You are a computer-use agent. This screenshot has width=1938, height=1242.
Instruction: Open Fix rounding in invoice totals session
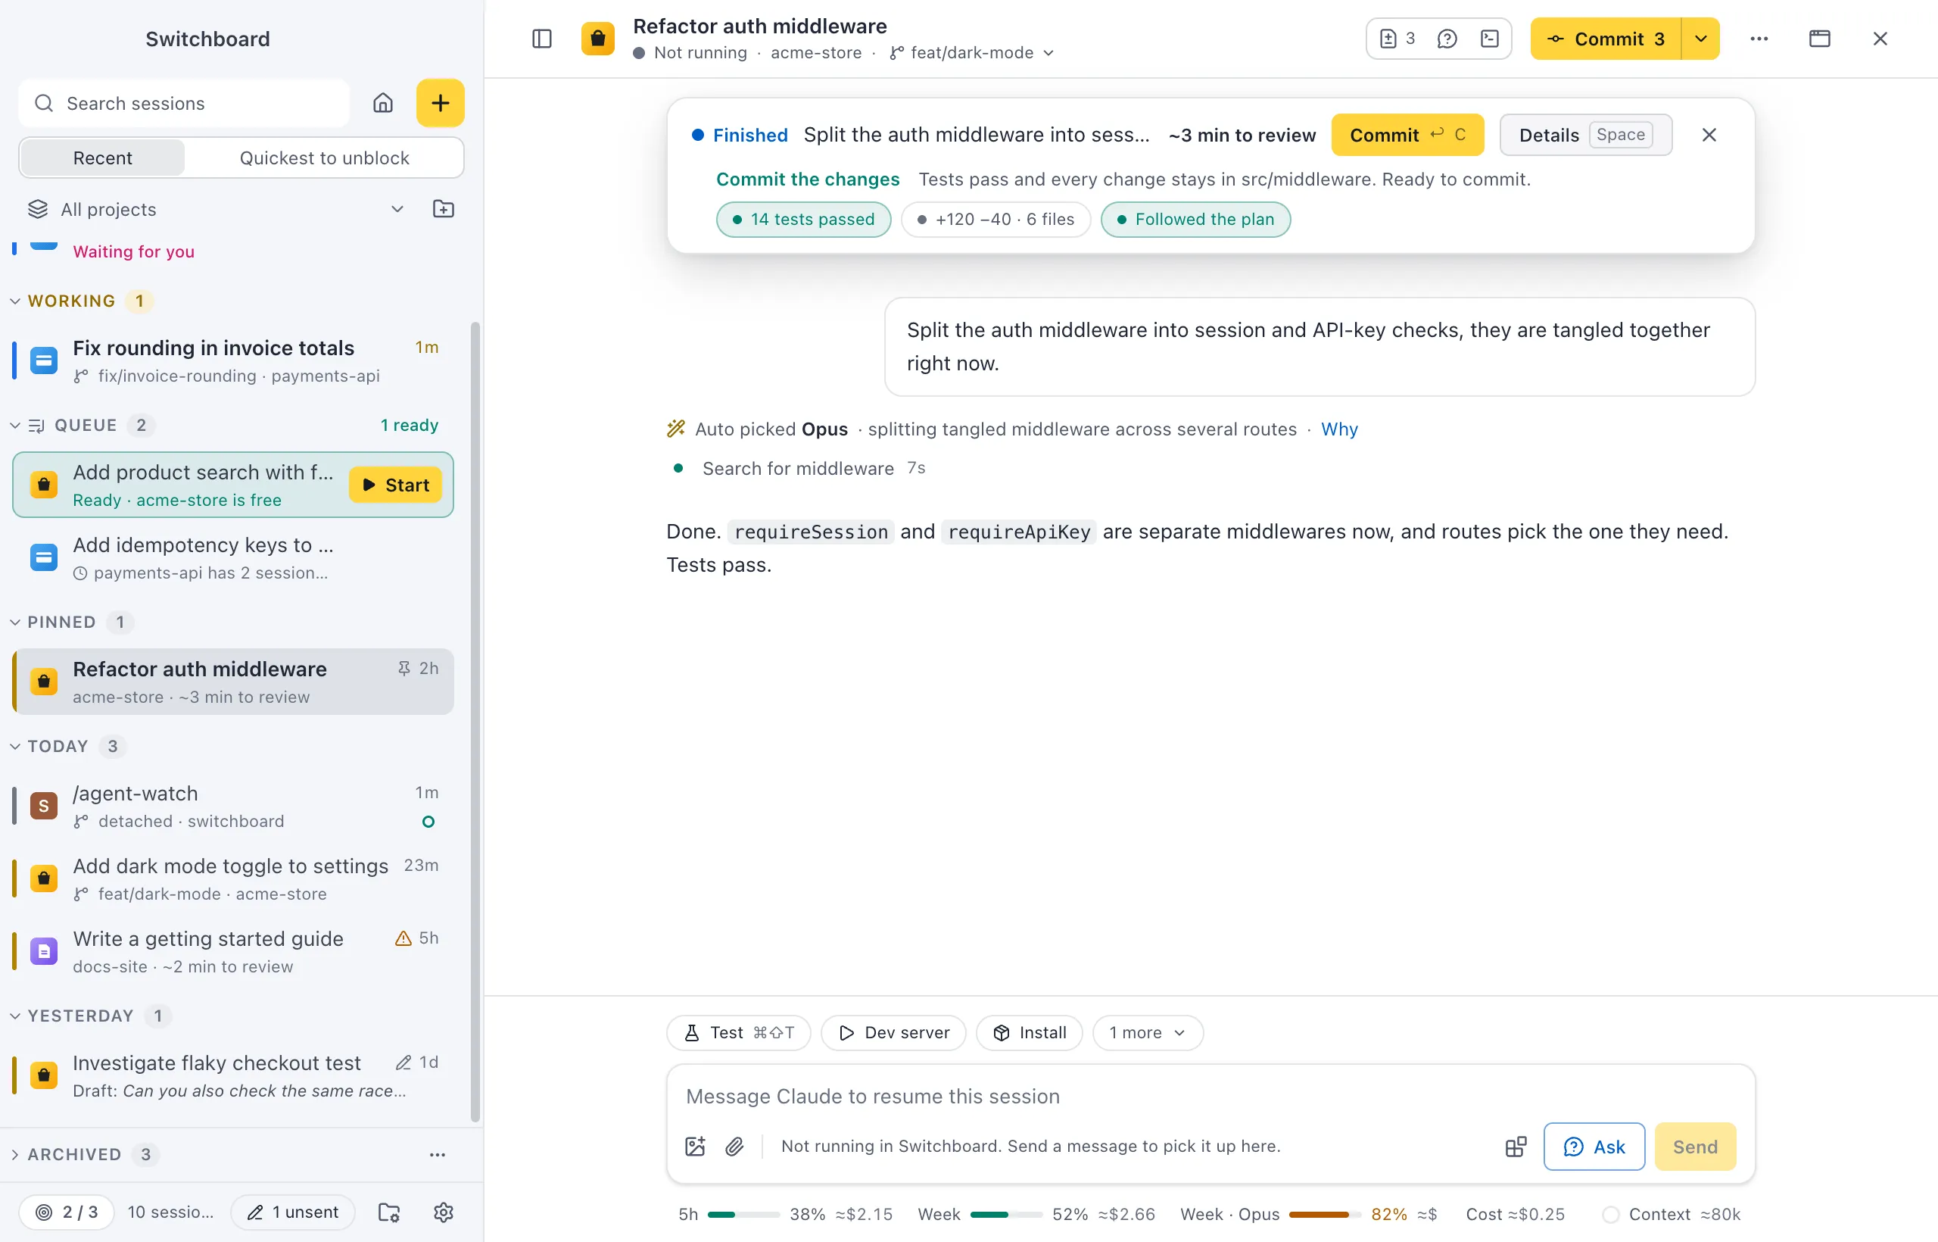233,360
